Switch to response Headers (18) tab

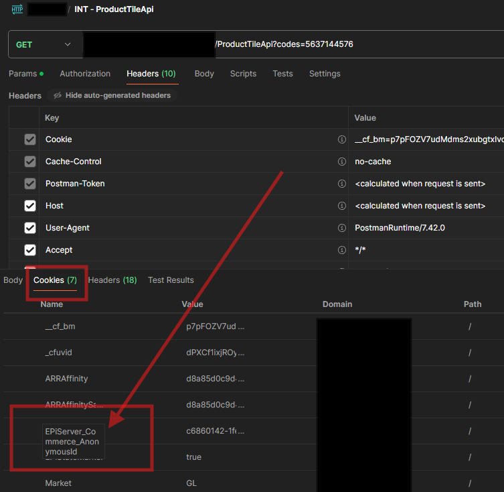click(112, 280)
